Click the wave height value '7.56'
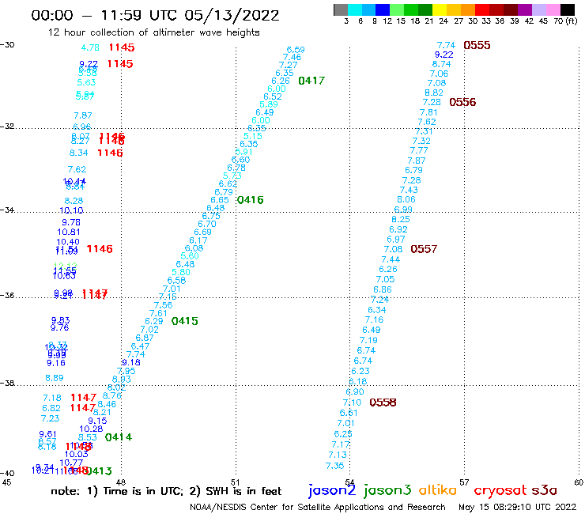585x514 pixels. point(164,305)
